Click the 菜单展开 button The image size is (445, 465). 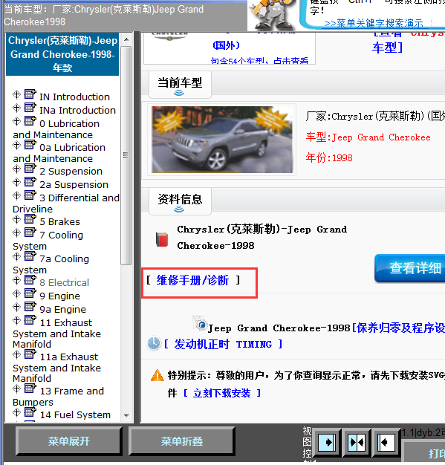pos(69,441)
